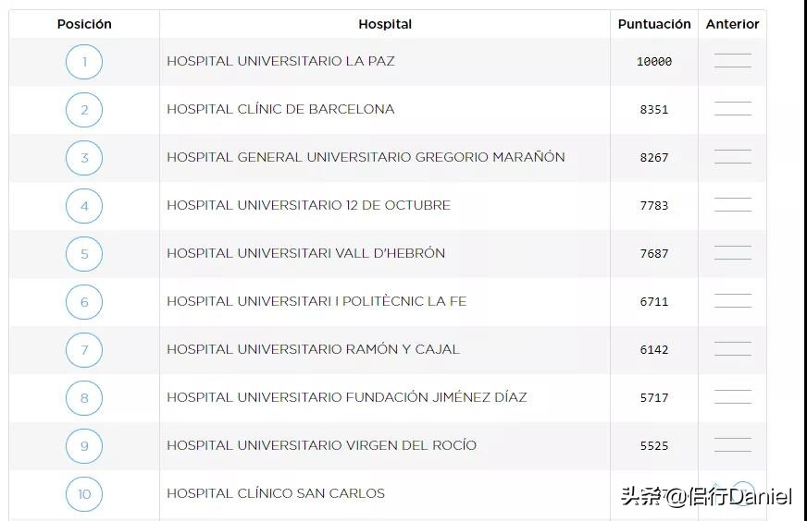This screenshot has height=521, width=807.
Task: Sort by the Puntuación column header
Action: [654, 24]
